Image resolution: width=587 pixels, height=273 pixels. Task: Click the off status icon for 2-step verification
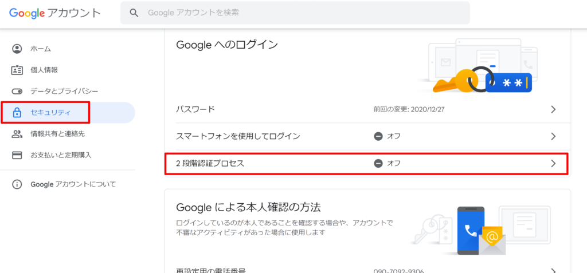tap(378, 163)
